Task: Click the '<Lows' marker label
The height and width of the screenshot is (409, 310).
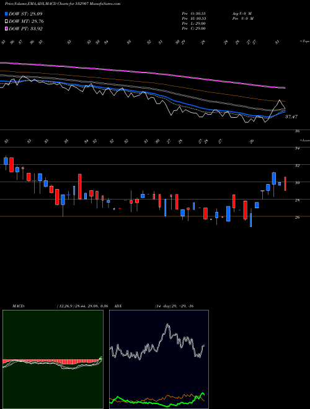Action: point(304,140)
